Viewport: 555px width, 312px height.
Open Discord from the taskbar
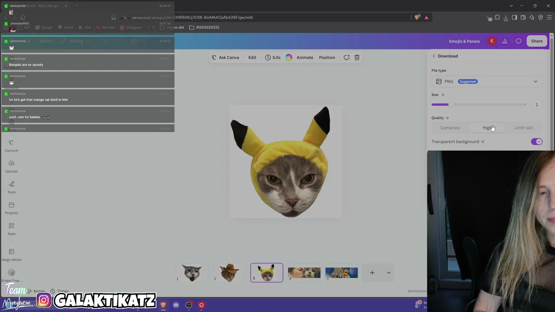tap(176, 305)
